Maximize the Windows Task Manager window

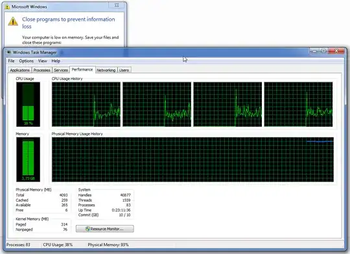pos(323,51)
